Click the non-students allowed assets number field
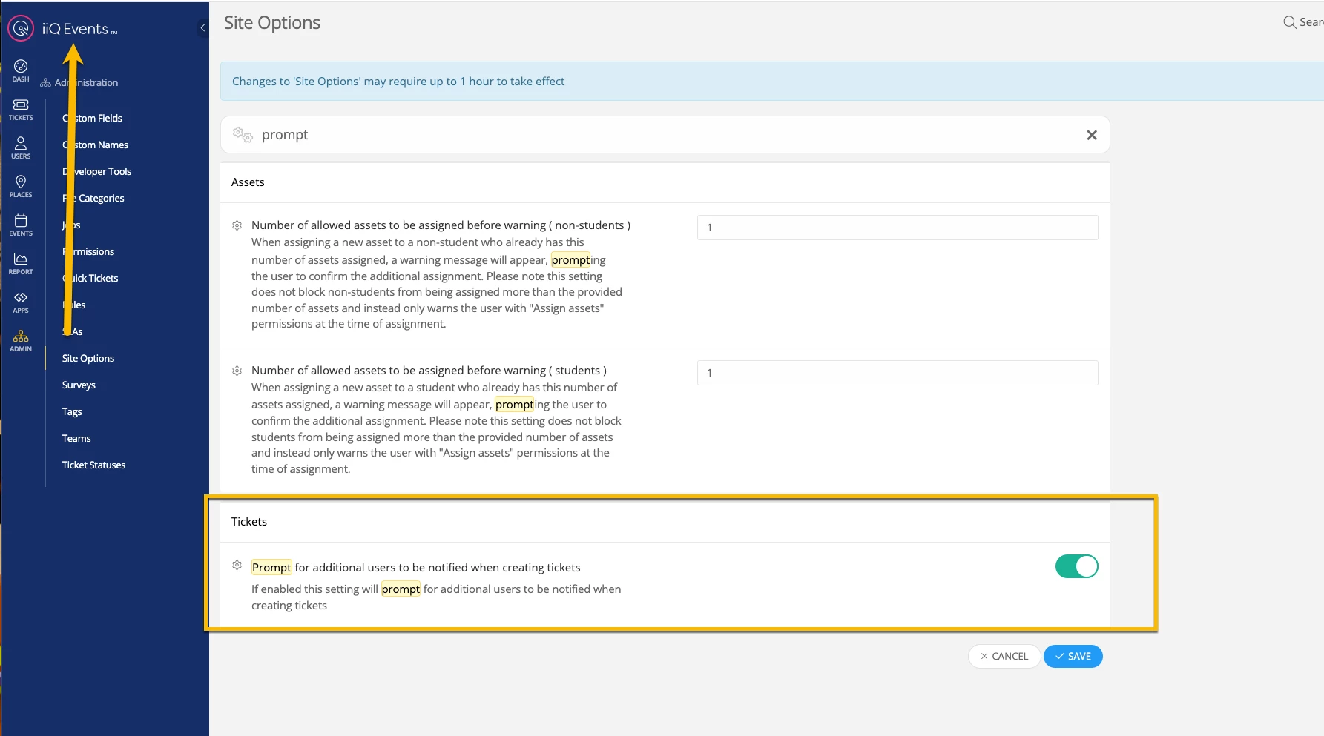The width and height of the screenshot is (1324, 736). pyautogui.click(x=898, y=228)
